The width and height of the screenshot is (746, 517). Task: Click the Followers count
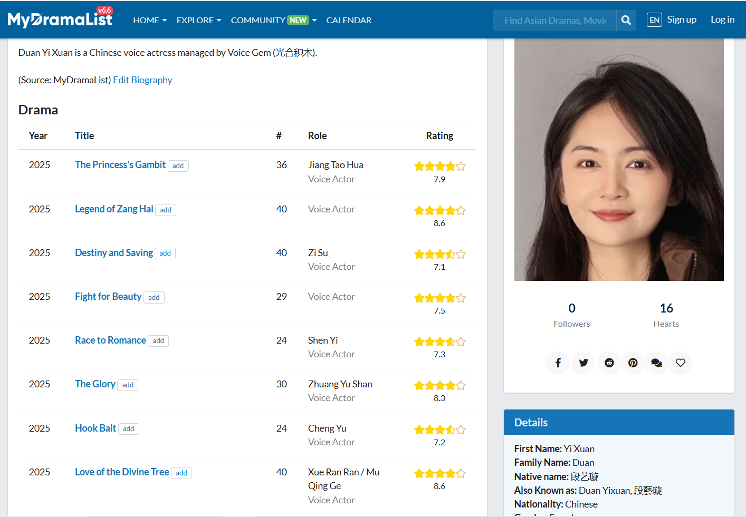572,308
